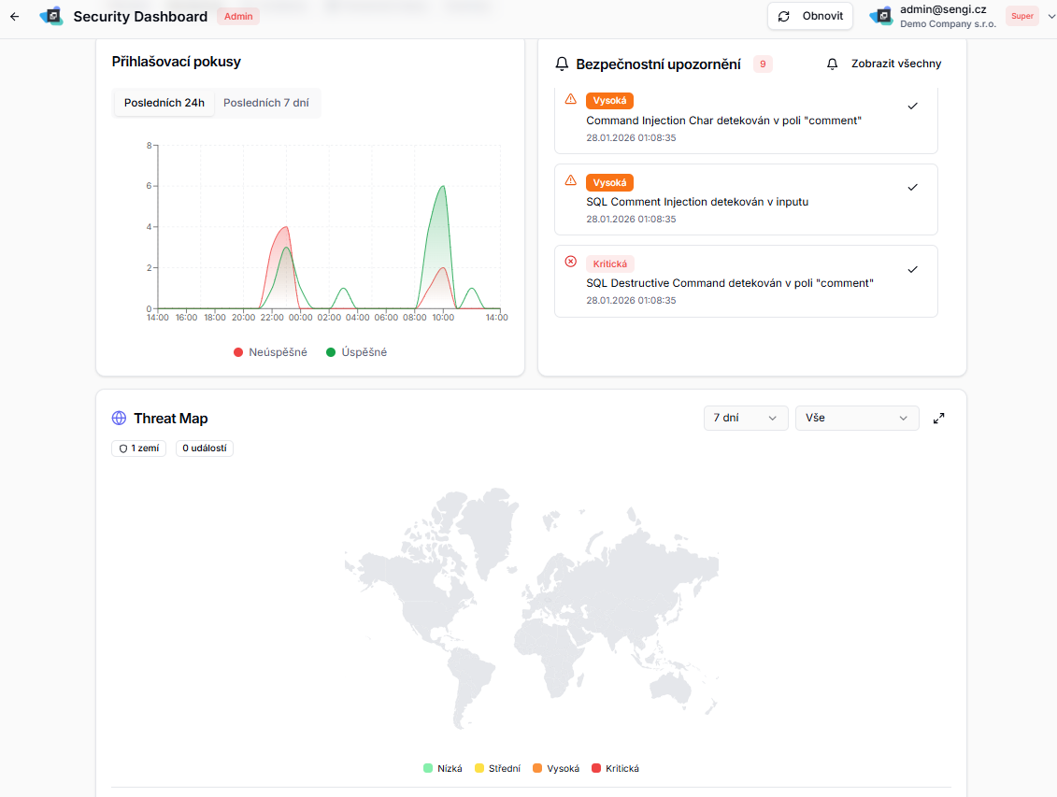The image size is (1057, 797).
Task: Click the user avatar next to admin@sengi.cz
Action: [879, 15]
